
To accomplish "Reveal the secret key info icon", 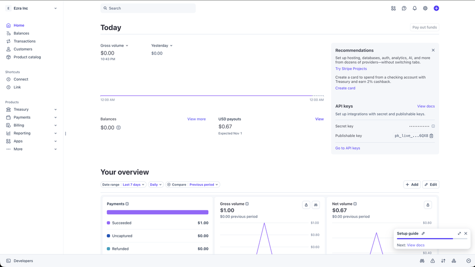I will [433, 126].
